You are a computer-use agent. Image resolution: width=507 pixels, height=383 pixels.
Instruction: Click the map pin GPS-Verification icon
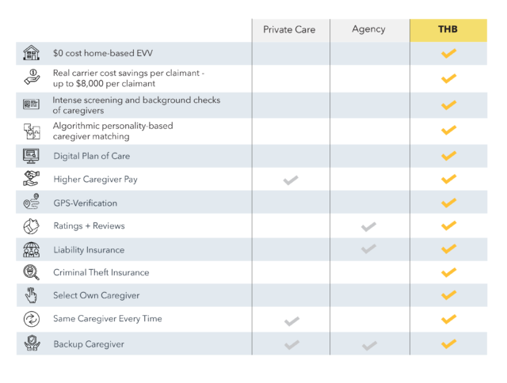(x=31, y=202)
